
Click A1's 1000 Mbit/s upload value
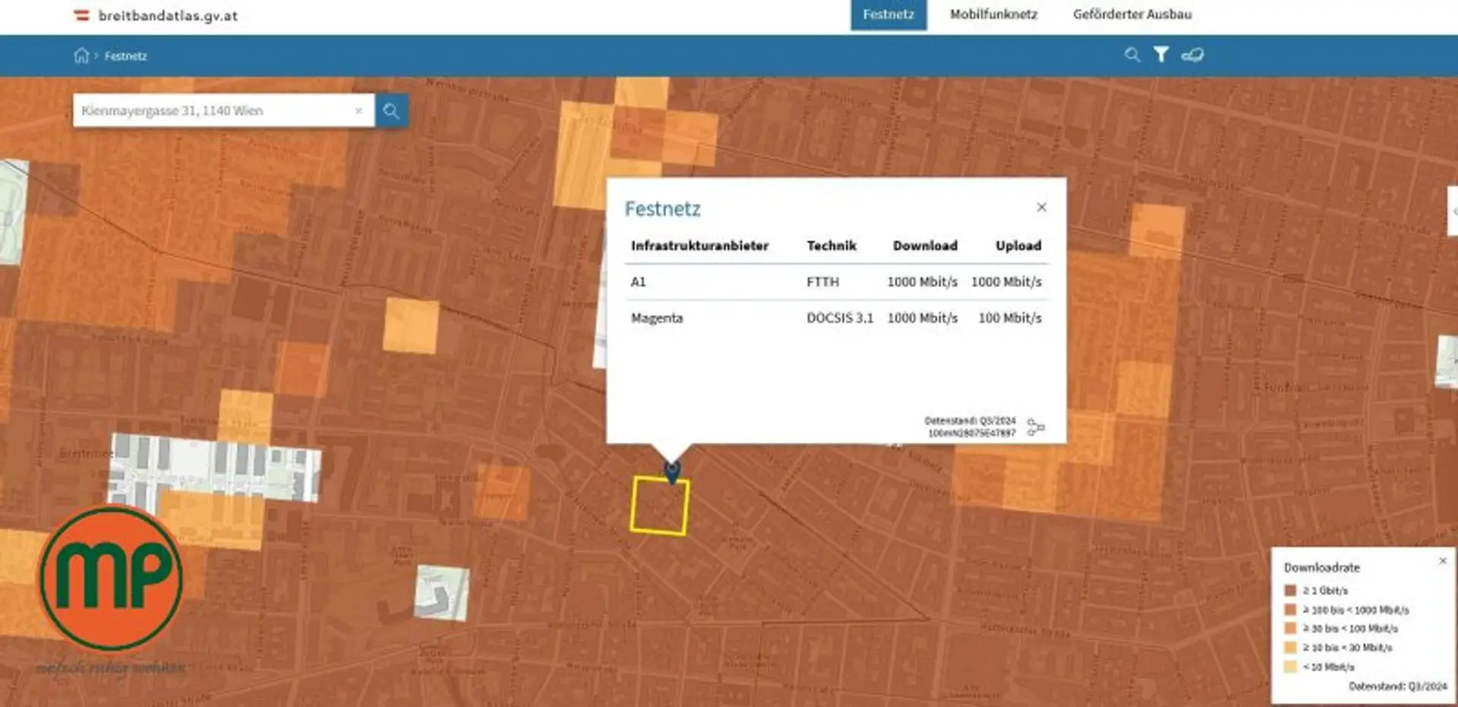pyautogui.click(x=1006, y=282)
